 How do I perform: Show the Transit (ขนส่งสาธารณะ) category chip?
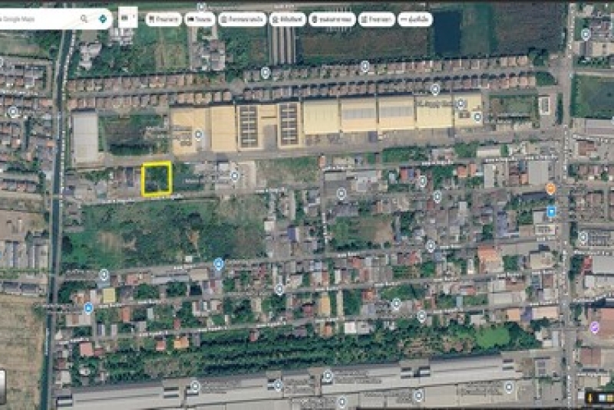point(332,19)
